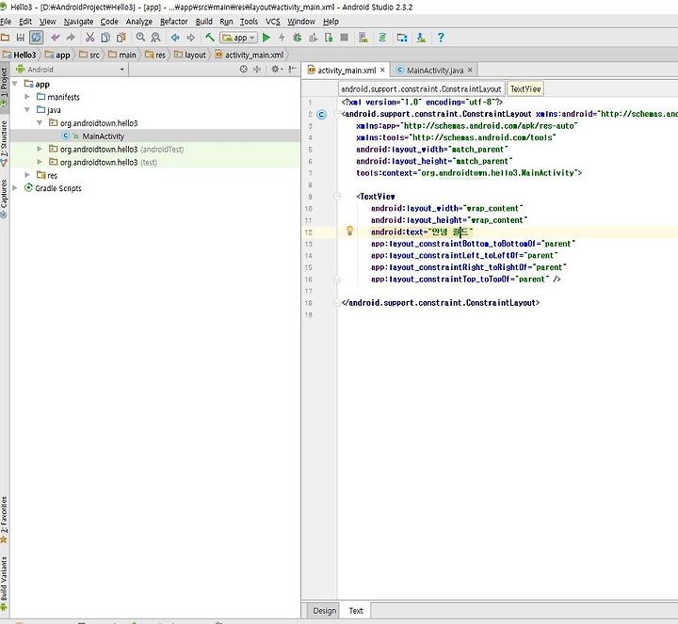Screen dimensions: 678x624
Task: Select the activity_main.xml editor tab
Action: click(x=347, y=70)
